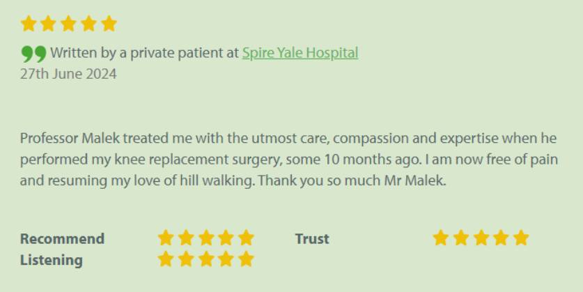Select the third Trust rating star
583x292 pixels.
(x=481, y=238)
